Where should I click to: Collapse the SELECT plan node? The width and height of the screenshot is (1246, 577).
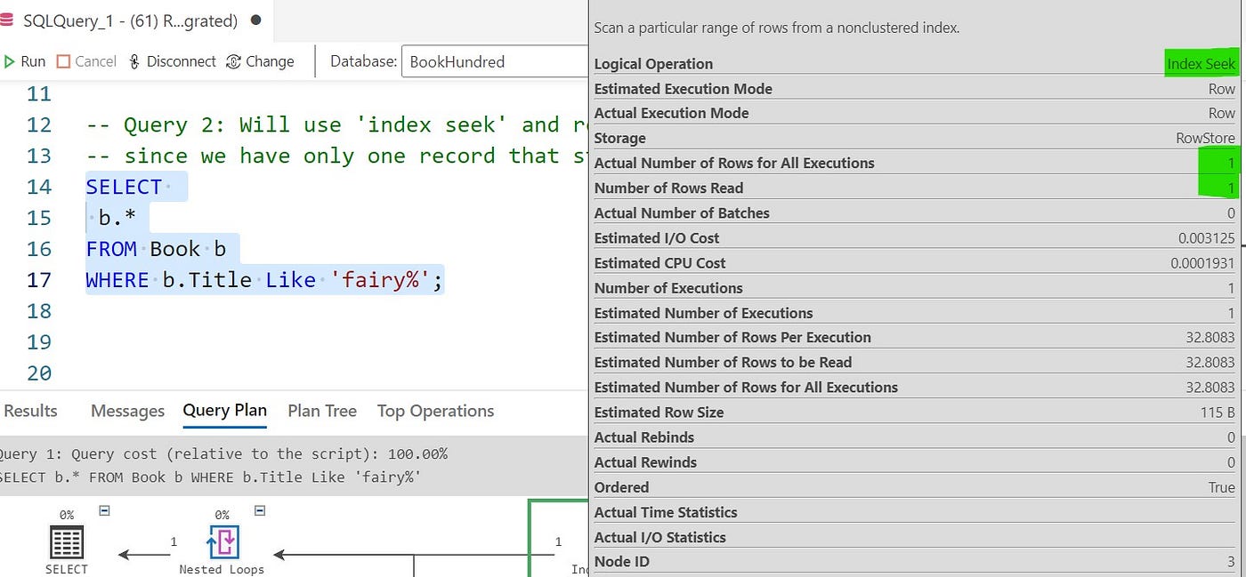(x=104, y=510)
